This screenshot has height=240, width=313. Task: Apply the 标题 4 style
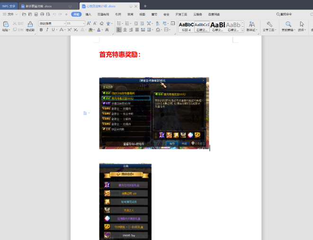[x=186, y=27]
